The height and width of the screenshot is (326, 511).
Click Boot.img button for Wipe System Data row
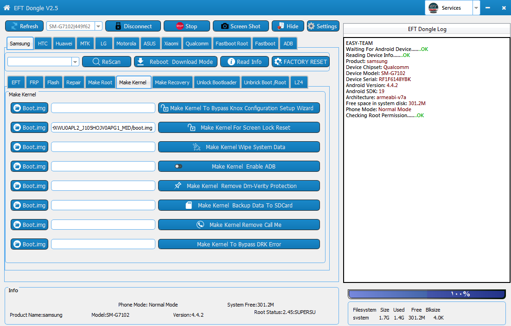pyautogui.click(x=29, y=147)
